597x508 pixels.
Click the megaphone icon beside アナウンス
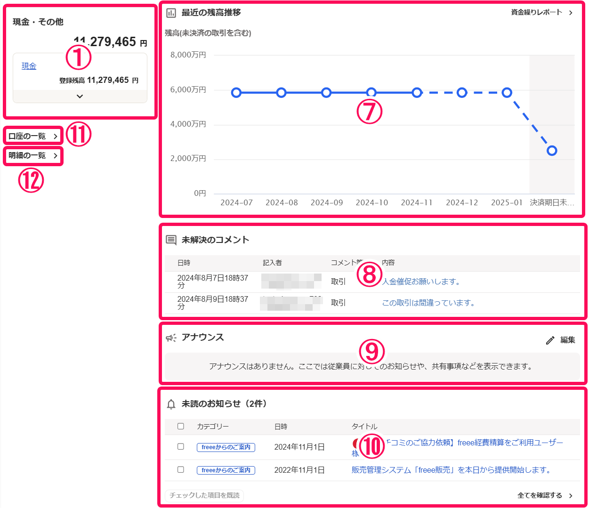click(x=171, y=338)
